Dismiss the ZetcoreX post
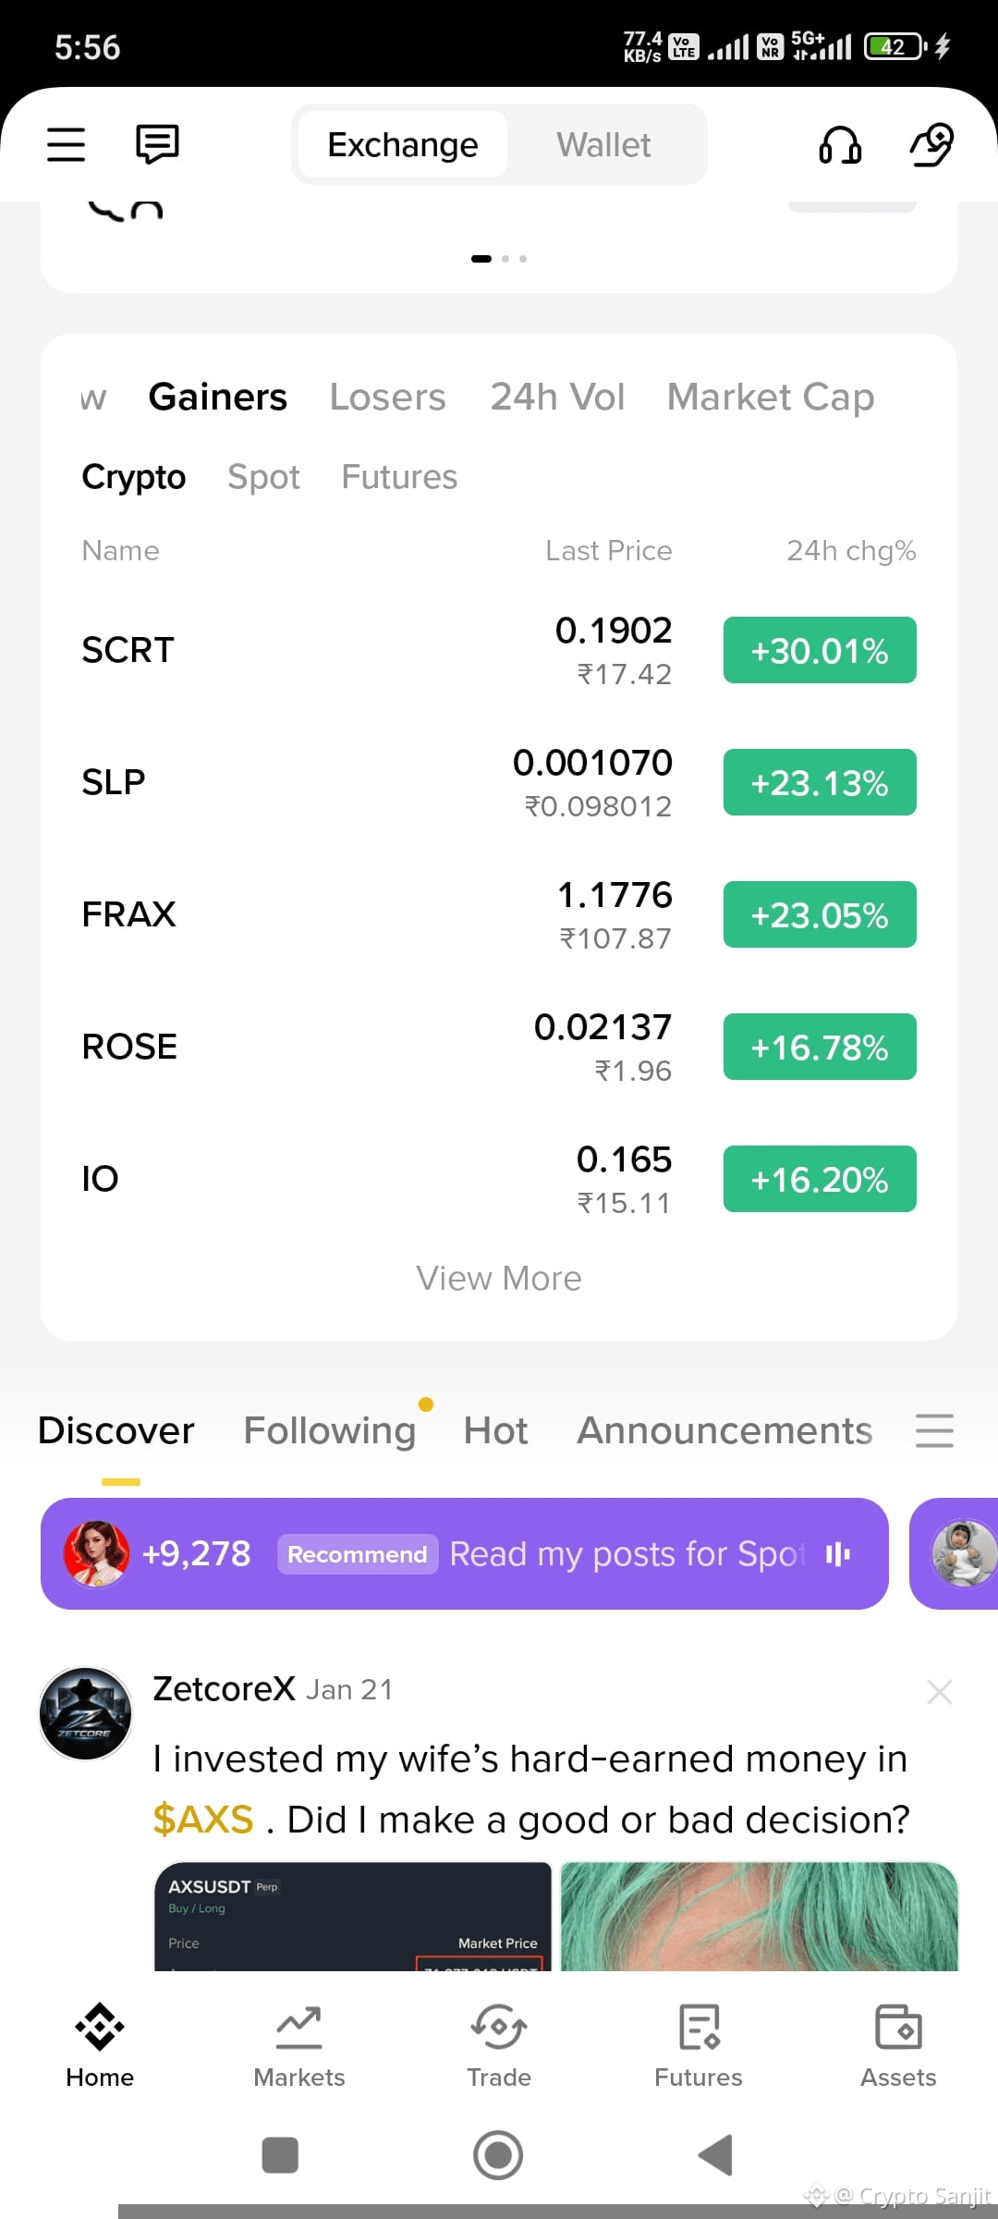This screenshot has width=998, height=2219. 940,1692
